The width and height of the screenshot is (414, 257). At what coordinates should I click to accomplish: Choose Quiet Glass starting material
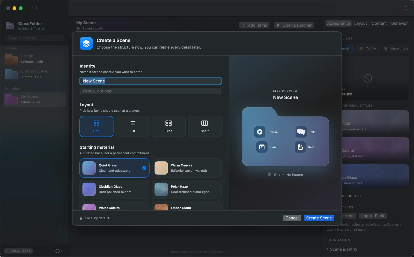[x=114, y=168]
